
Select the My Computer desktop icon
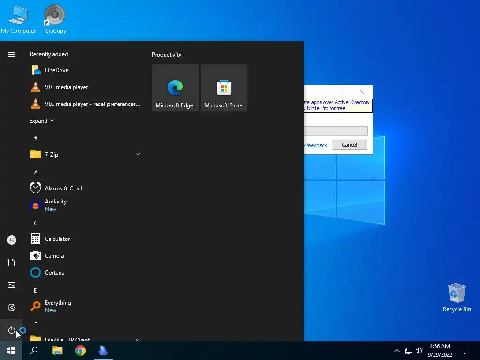[18, 20]
